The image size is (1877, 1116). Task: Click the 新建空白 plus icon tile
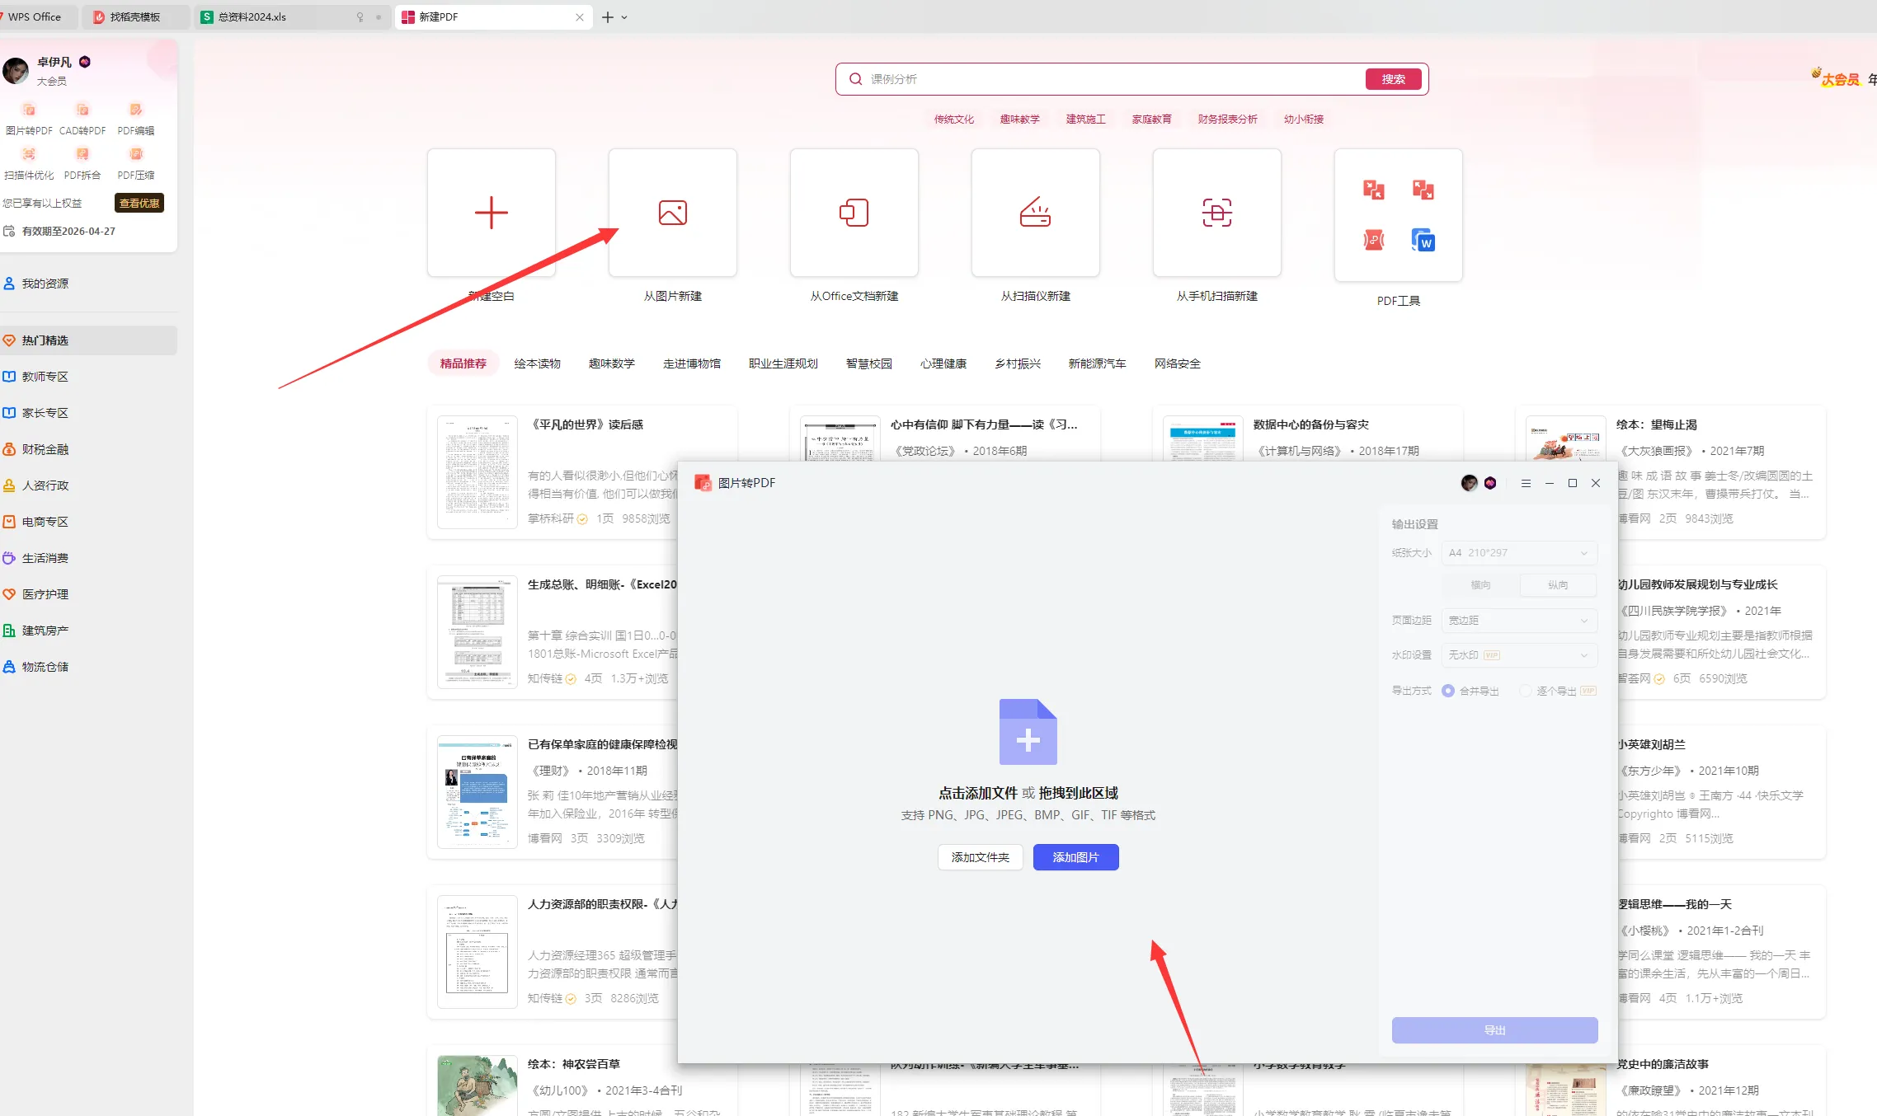tap(491, 213)
